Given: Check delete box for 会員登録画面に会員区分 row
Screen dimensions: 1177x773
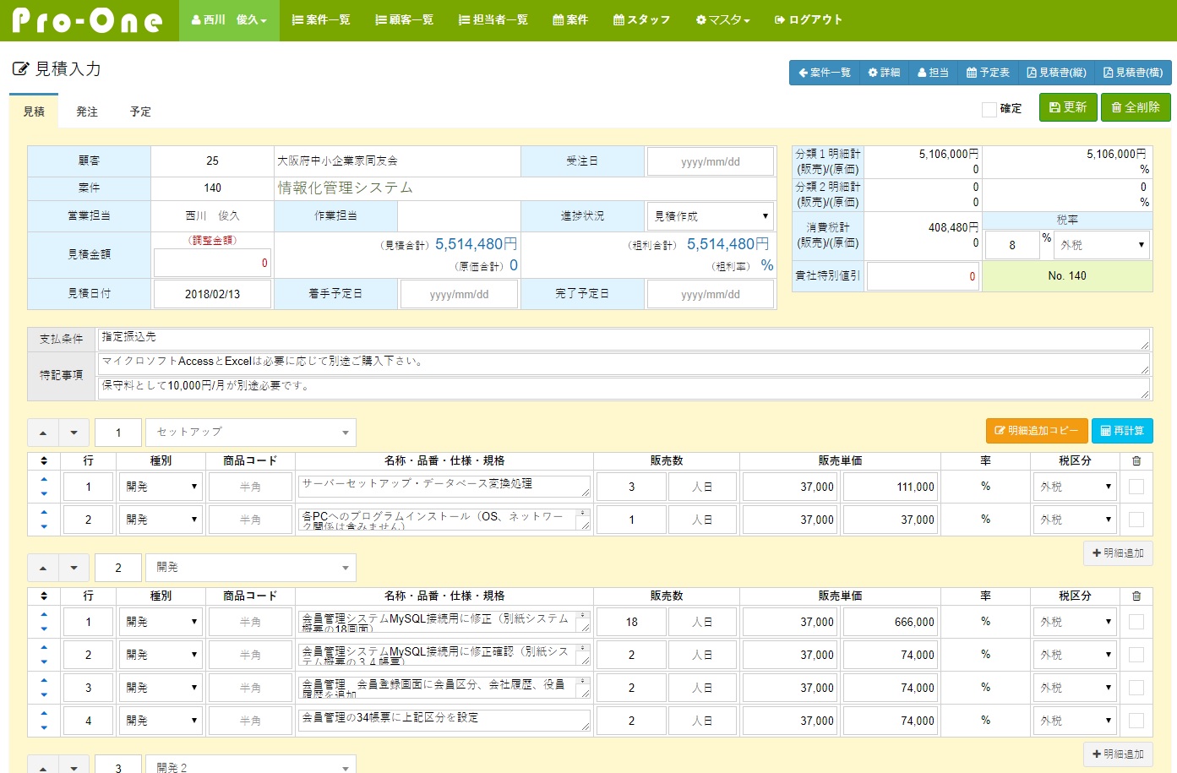Looking at the screenshot, I should (x=1136, y=688).
